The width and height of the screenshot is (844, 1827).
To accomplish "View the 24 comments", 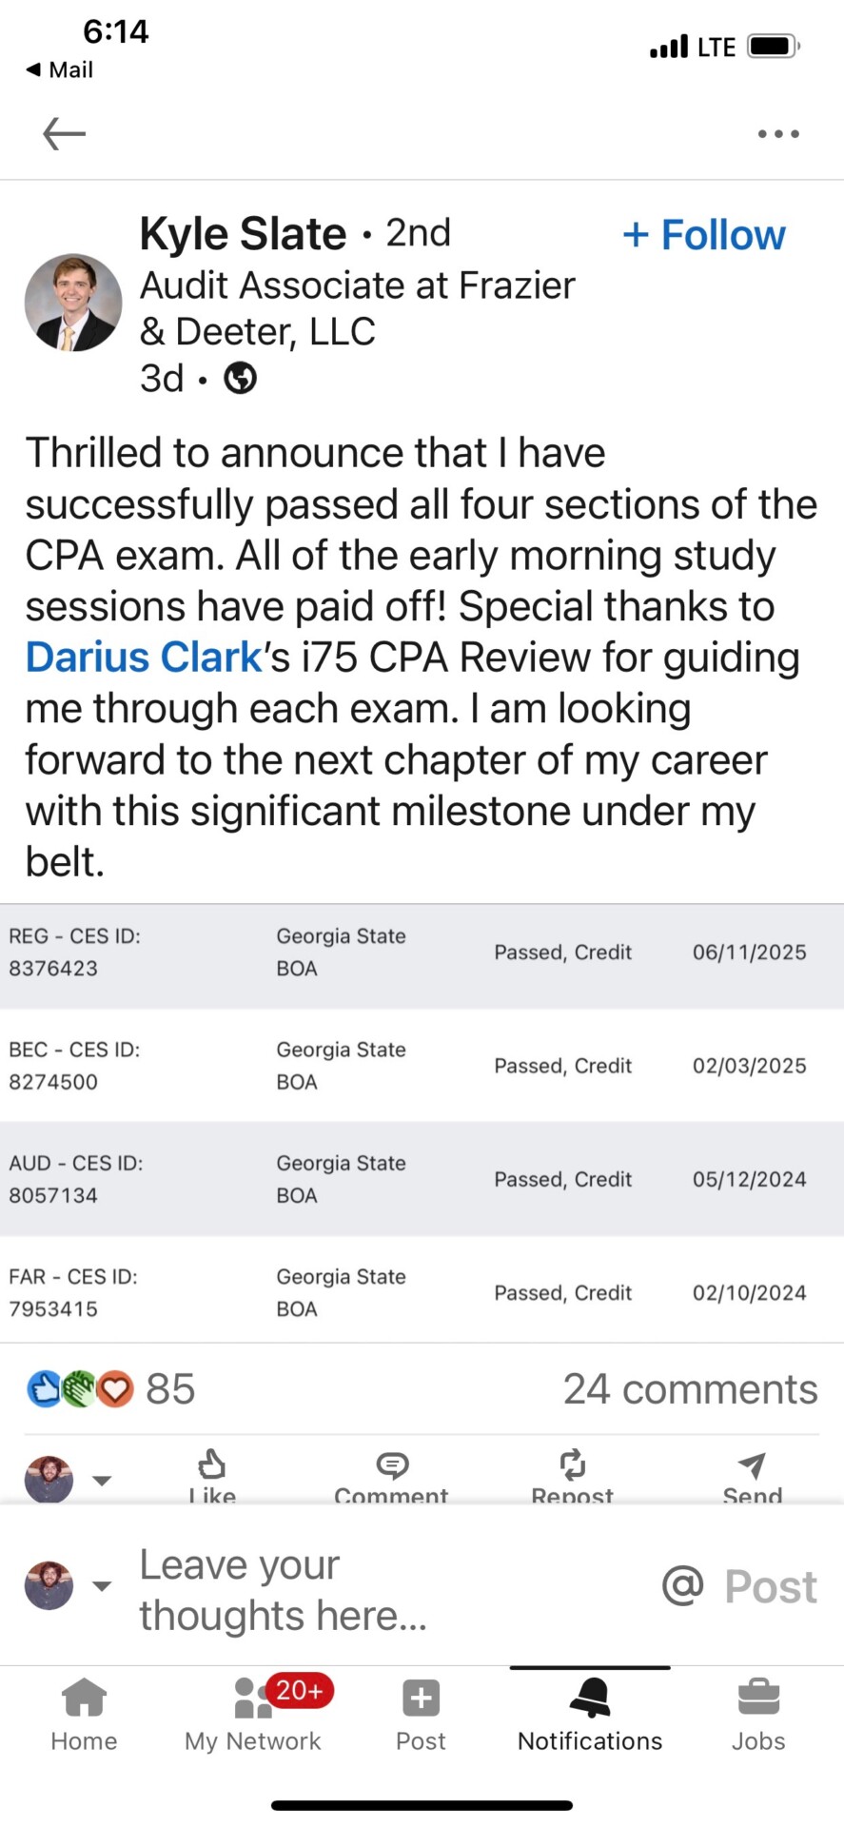I will tap(690, 1389).
